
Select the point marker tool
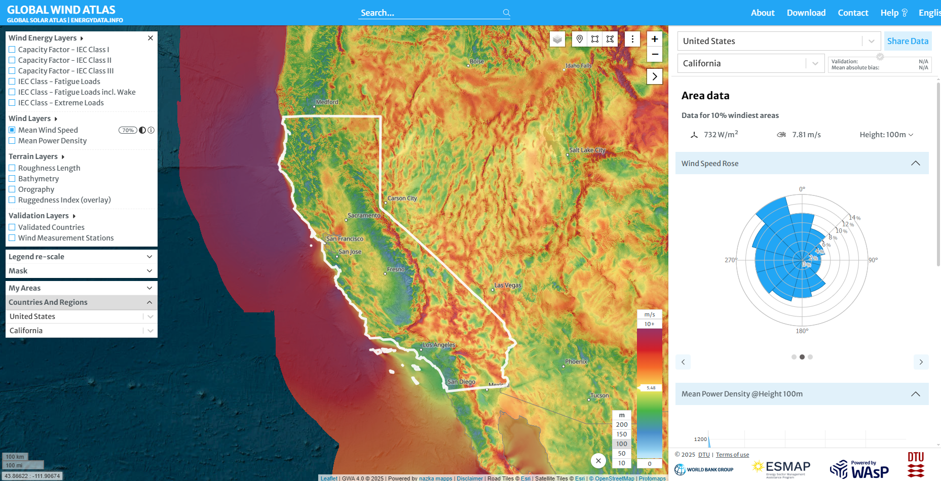(580, 39)
